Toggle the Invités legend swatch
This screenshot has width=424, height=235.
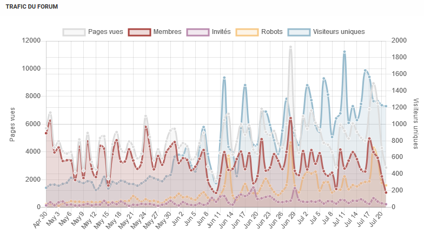[x=198, y=32]
